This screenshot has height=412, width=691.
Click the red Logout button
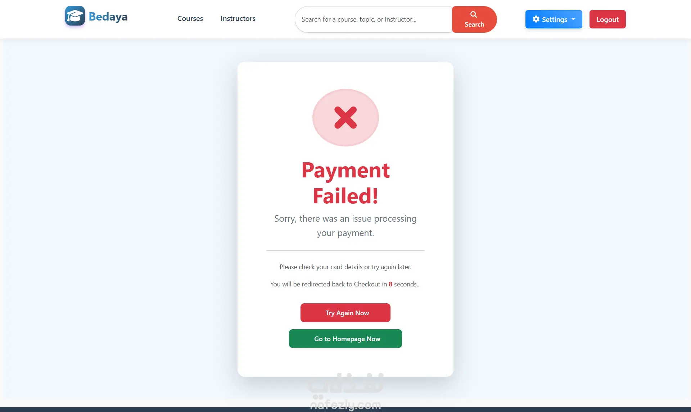tap(608, 19)
